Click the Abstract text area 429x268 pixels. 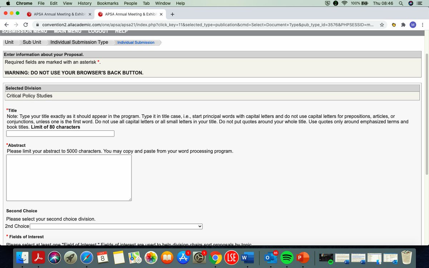[x=69, y=178]
